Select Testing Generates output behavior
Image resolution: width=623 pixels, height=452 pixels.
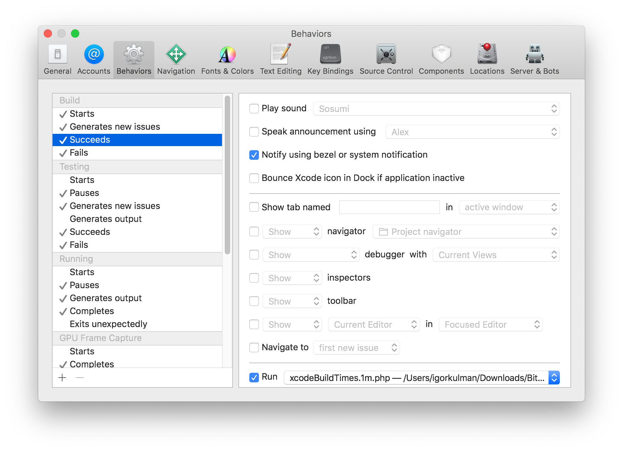pyautogui.click(x=137, y=219)
